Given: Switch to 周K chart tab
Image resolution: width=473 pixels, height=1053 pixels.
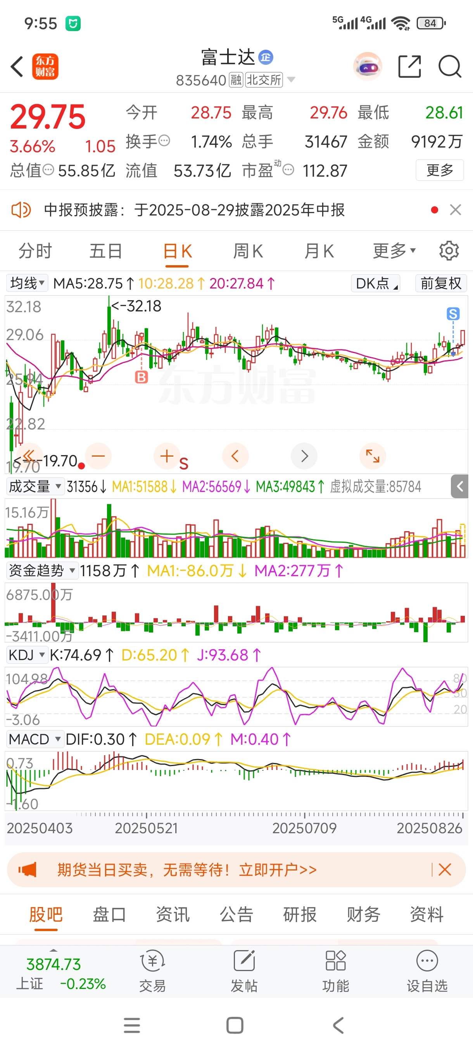Looking at the screenshot, I should pos(248,250).
